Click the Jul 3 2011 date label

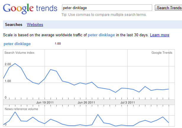[128, 102]
